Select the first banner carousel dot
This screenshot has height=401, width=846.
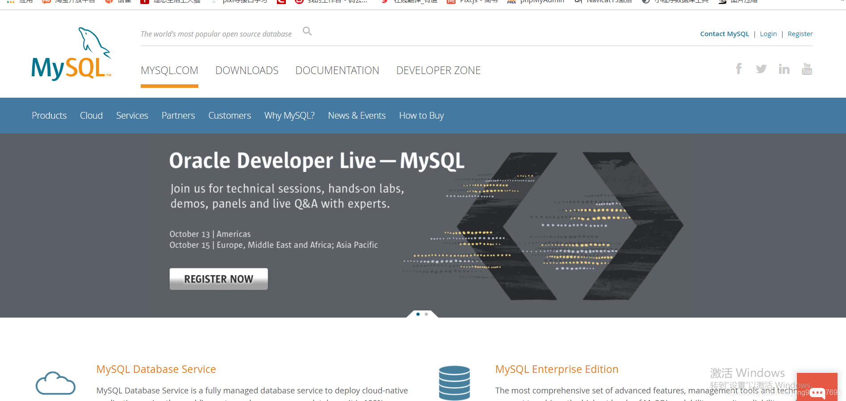click(x=418, y=314)
